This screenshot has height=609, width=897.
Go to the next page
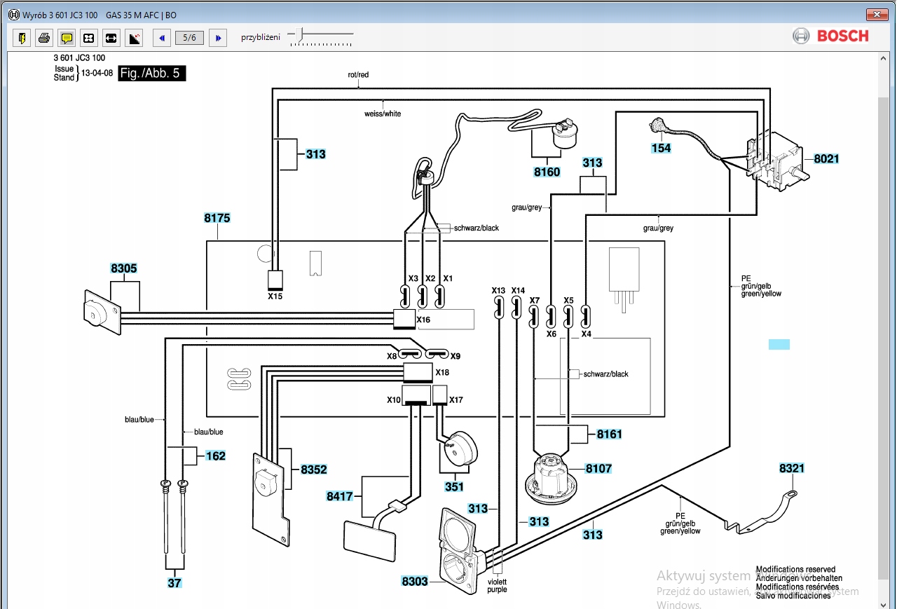(218, 38)
